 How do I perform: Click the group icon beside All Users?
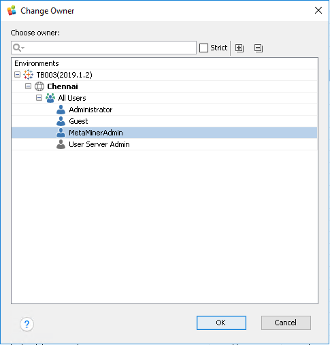50,98
